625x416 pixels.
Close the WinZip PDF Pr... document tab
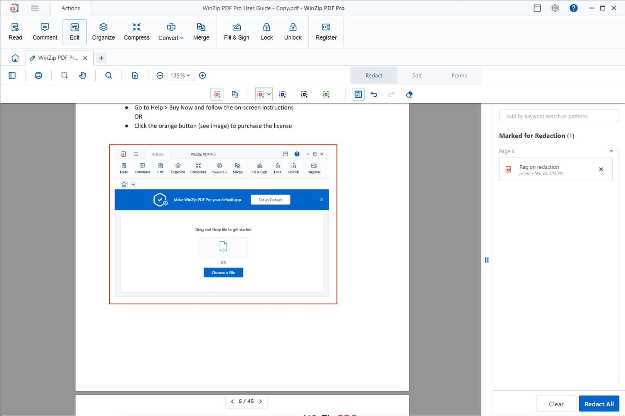(x=85, y=58)
